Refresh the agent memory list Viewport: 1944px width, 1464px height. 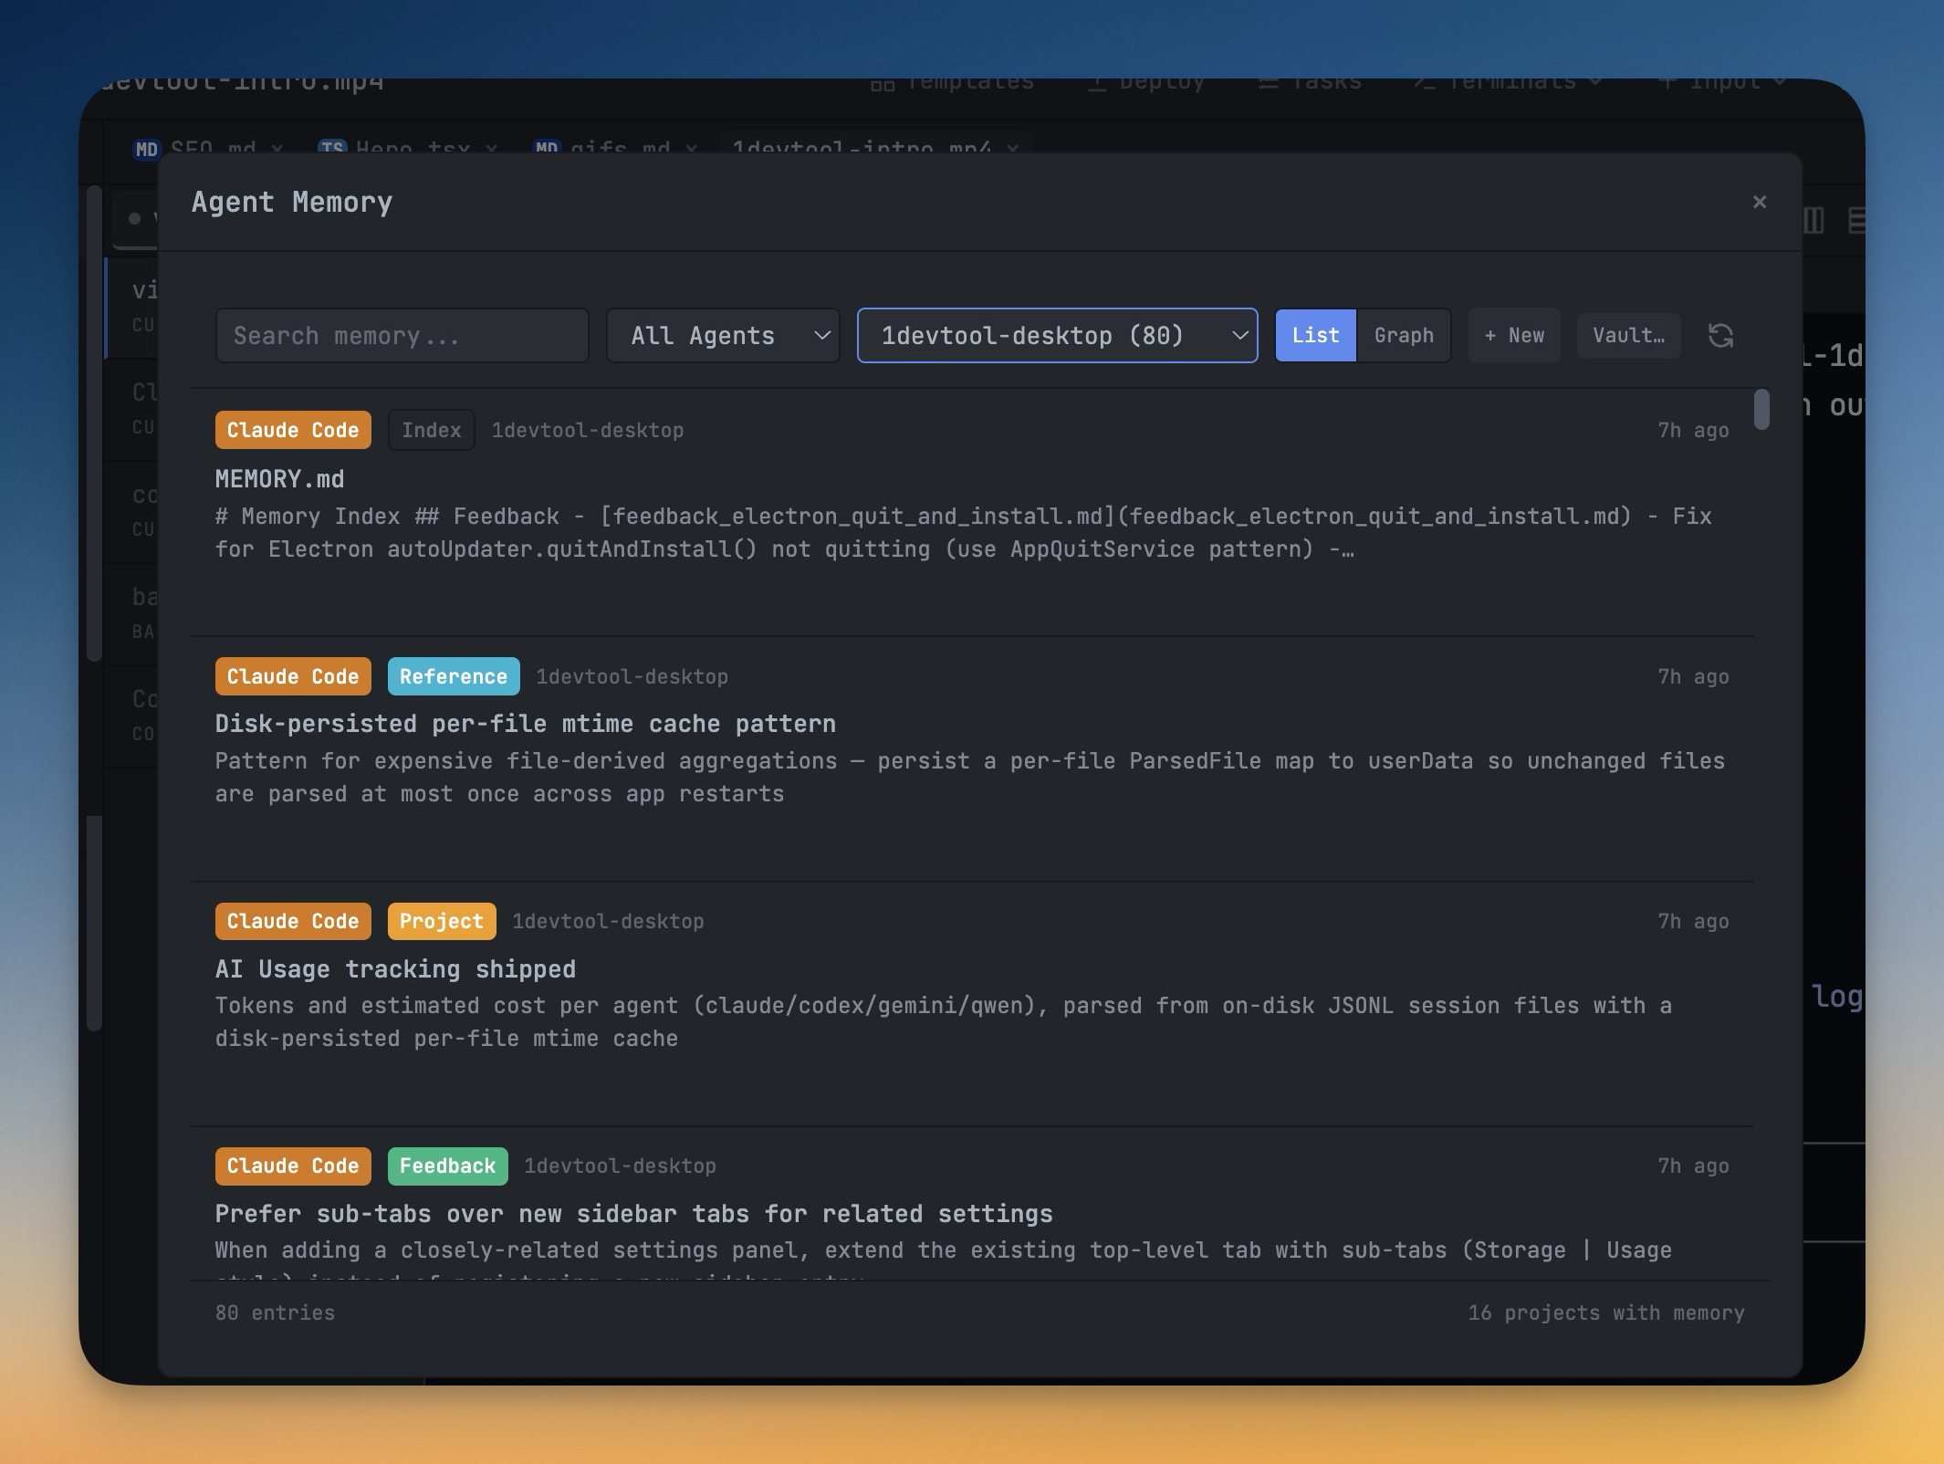click(1720, 336)
